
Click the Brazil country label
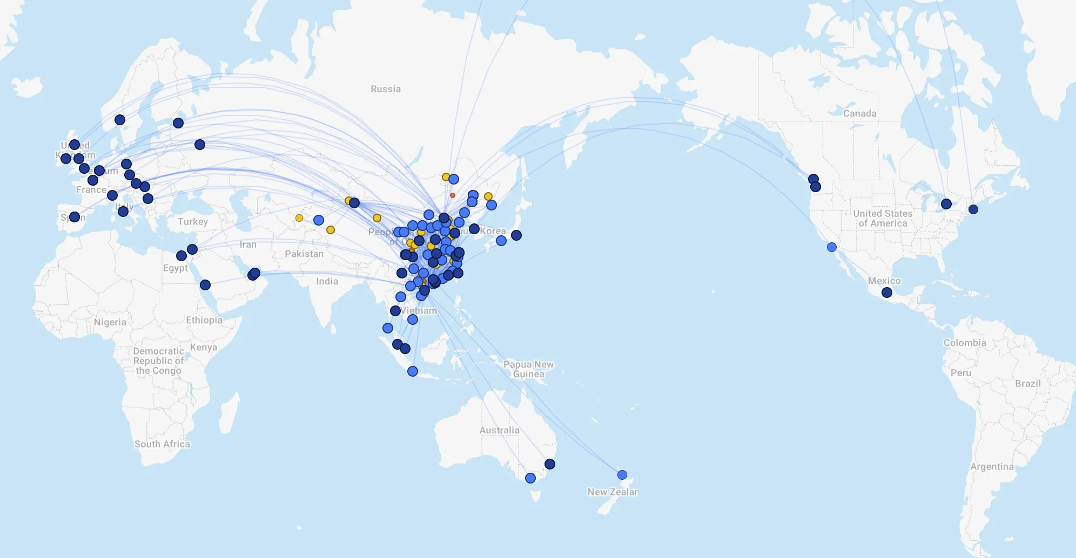[1028, 383]
